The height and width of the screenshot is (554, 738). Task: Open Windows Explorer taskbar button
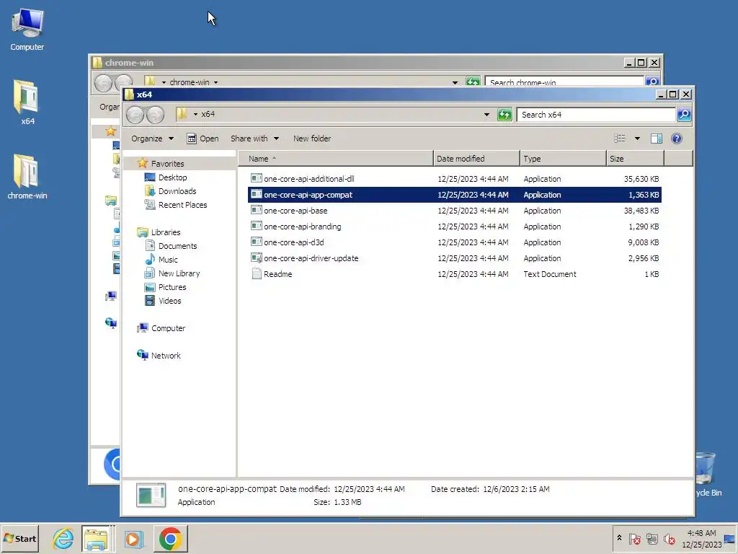[96, 538]
